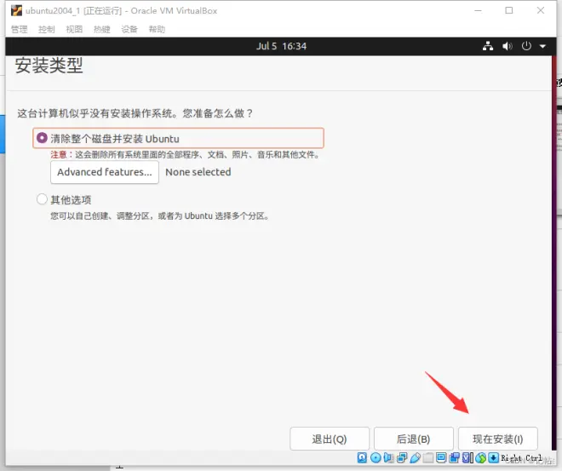The height and width of the screenshot is (471, 562).
Task: Click the 现在安装(I) button
Action: pyautogui.click(x=498, y=439)
